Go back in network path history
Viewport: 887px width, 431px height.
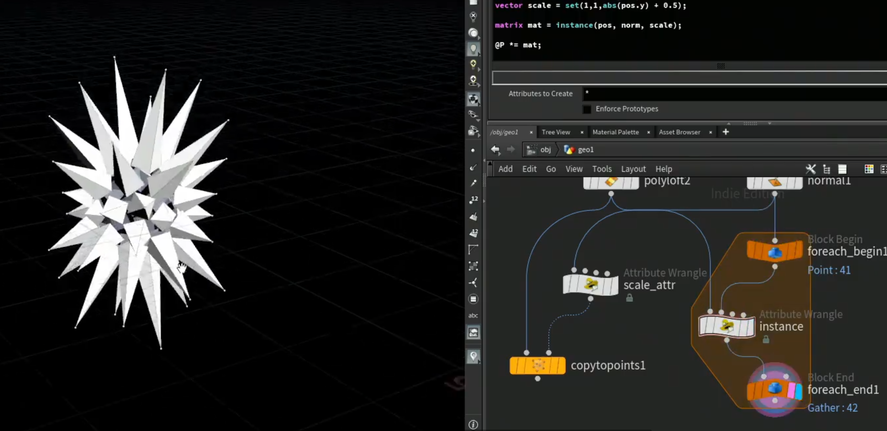click(495, 149)
